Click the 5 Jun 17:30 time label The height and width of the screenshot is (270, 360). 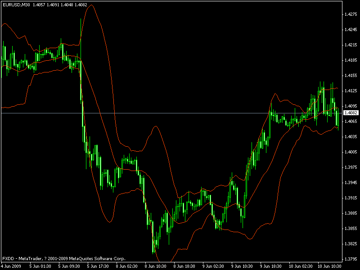(x=98, y=266)
